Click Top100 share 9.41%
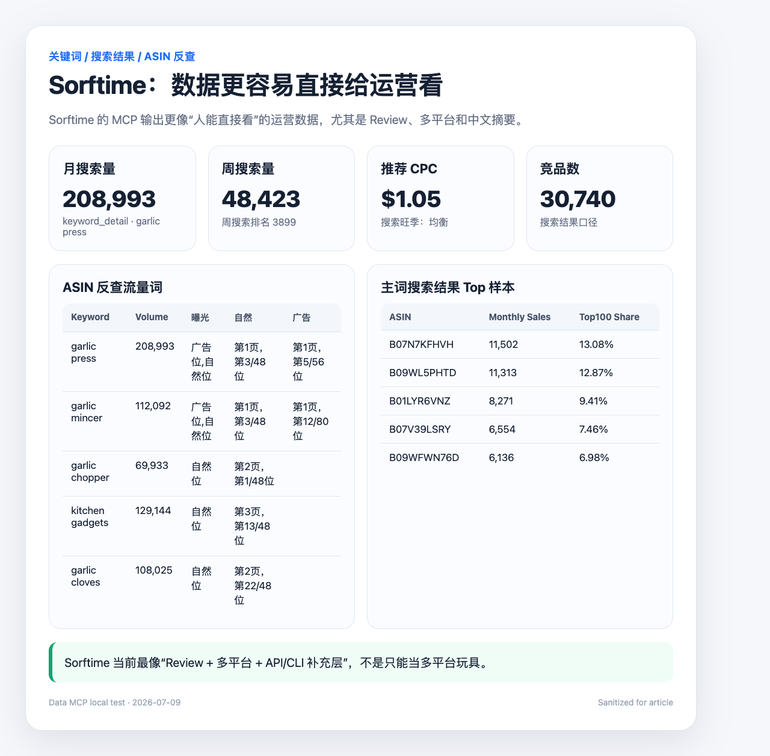 593,401
